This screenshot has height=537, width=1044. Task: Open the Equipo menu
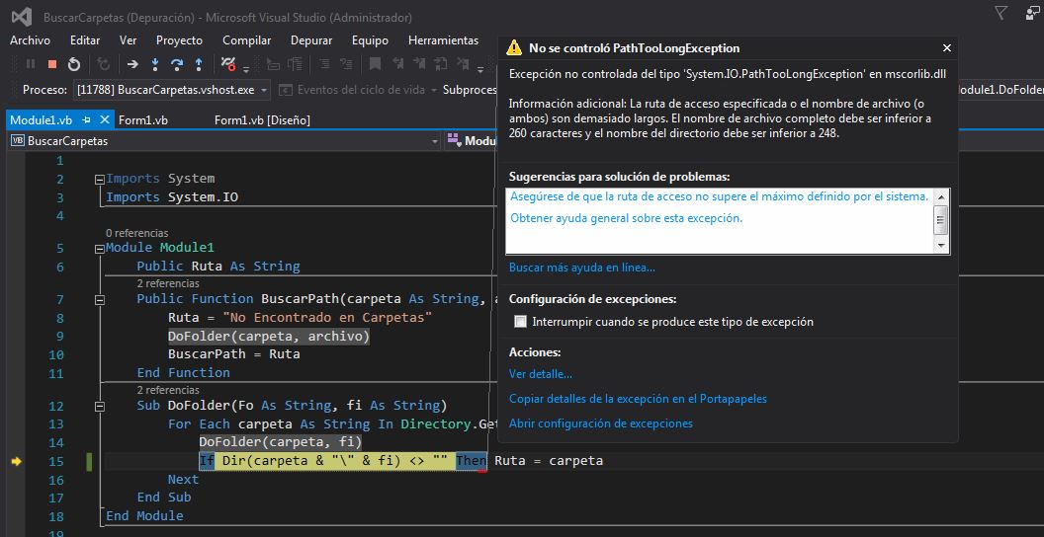pos(370,40)
